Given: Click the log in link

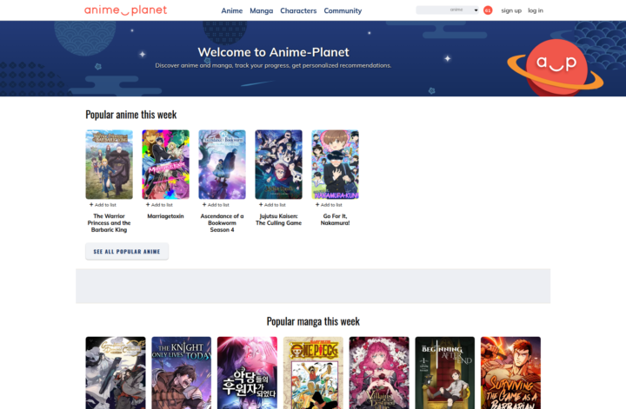Looking at the screenshot, I should coord(536,11).
